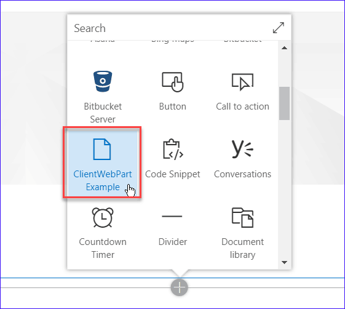Click the "Code Snippet" label
Screen dimensions: 345x309
172,174
